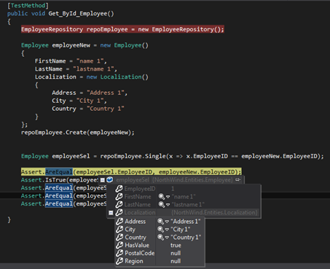Open the text visualizer magnifier for Address
The image size is (330, 269).
160,222
